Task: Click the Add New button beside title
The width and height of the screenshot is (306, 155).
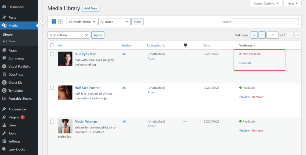Action: point(91,8)
